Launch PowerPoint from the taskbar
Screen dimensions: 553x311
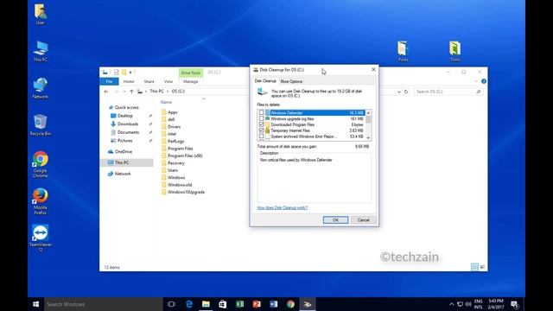(257, 304)
